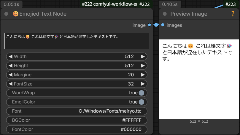Decrease Width with the left arrow

point(10,57)
